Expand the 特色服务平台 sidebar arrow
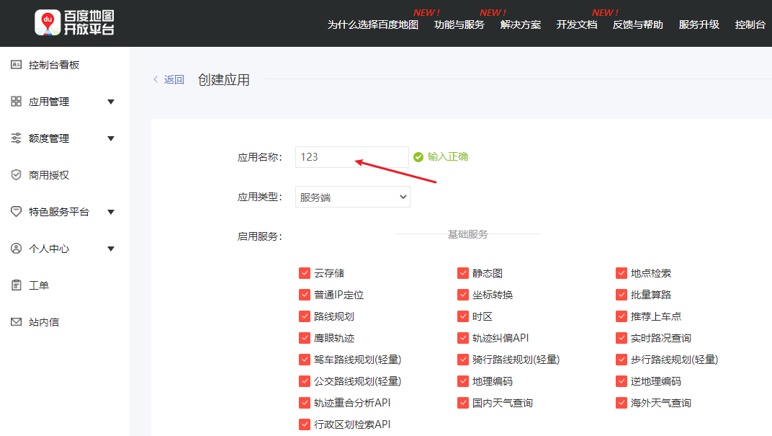The width and height of the screenshot is (772, 436). coord(111,212)
